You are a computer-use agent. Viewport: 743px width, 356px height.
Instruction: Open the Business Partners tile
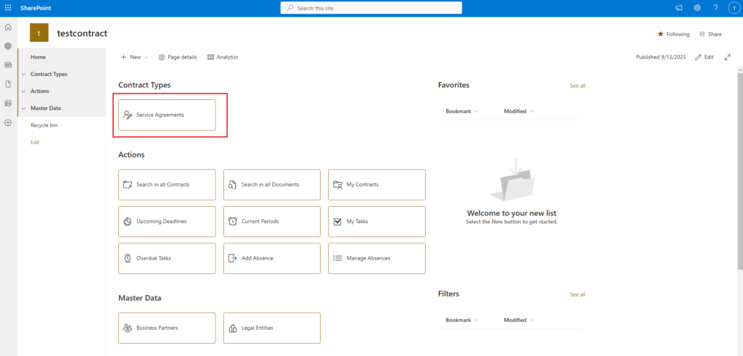click(x=167, y=328)
